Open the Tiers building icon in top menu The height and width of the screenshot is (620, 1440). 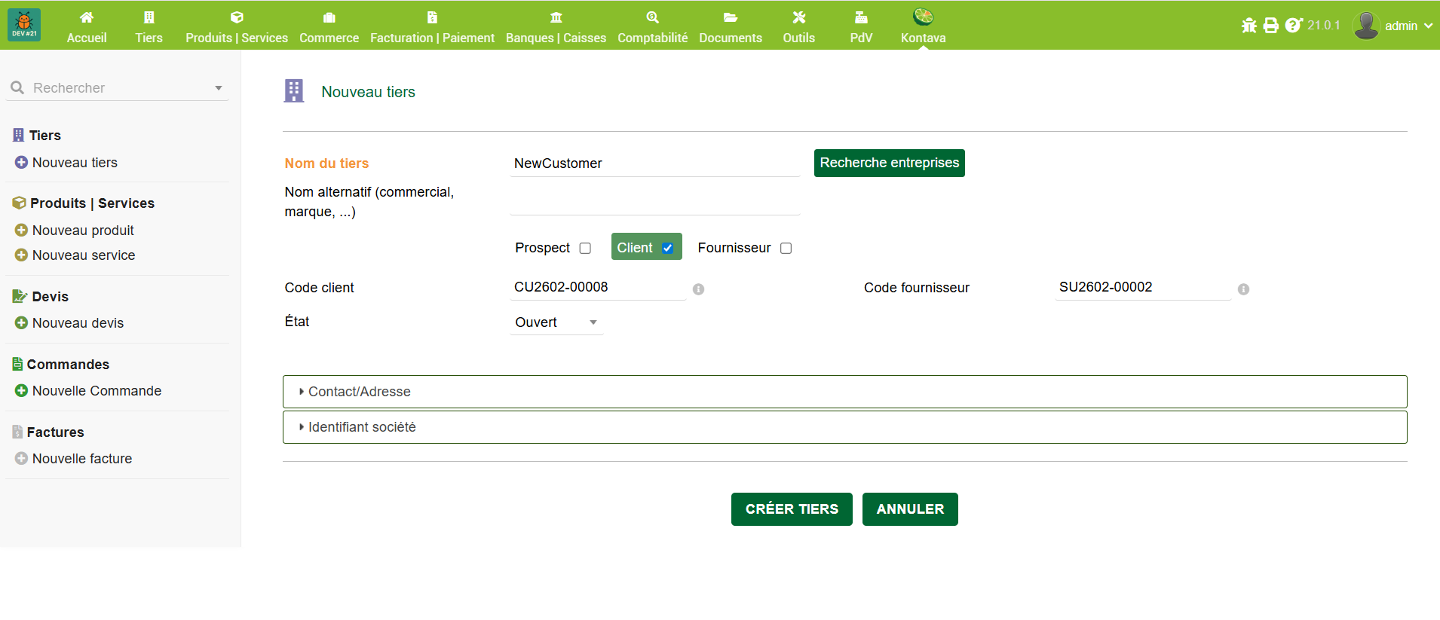tap(149, 17)
